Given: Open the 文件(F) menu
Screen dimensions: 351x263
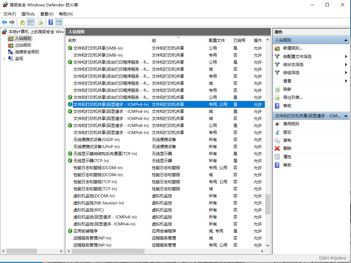Looking at the screenshot, I should (x=10, y=14).
